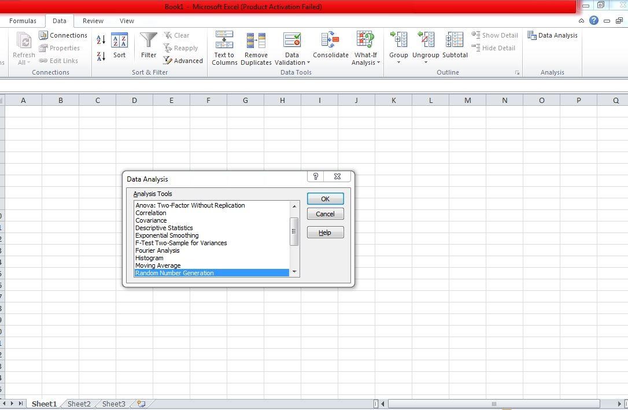Click the Help button in the dialog
This screenshot has width=628, height=410.
coord(325,232)
